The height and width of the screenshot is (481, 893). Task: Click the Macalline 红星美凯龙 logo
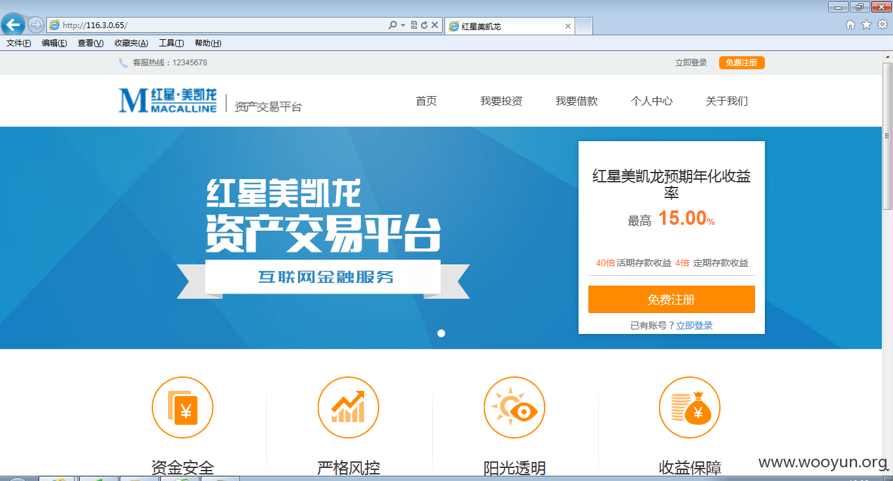pyautogui.click(x=168, y=101)
